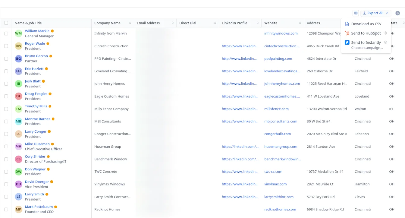Sort by Company Name column arrows
Viewport: 405px width, 218px height.
130,23
